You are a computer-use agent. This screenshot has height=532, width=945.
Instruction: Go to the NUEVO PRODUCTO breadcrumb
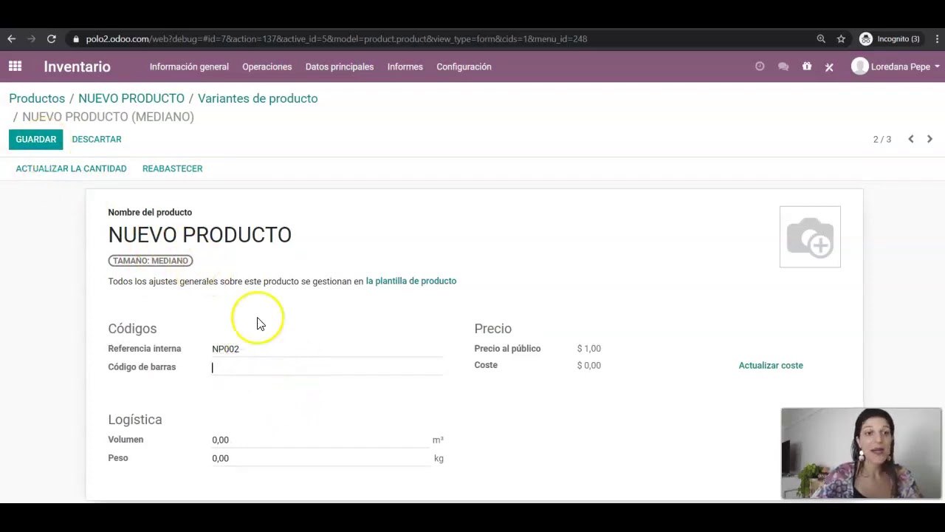(x=131, y=98)
